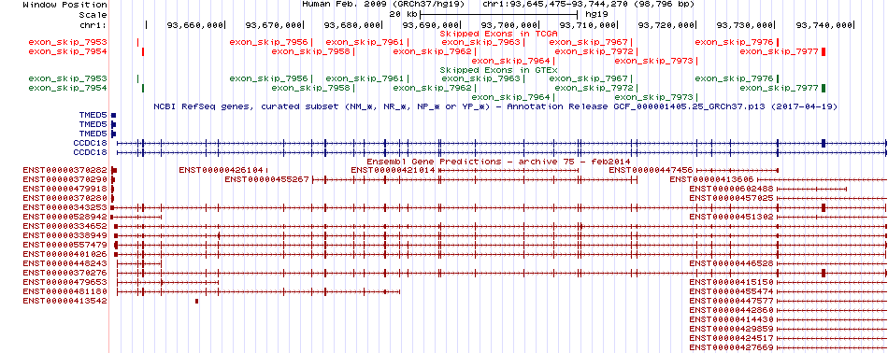This screenshot has width=888, height=353.
Task: Click the red exon_skip_7977 block in TCGA
Action: (824, 51)
